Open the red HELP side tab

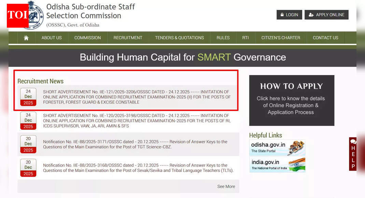point(353,154)
